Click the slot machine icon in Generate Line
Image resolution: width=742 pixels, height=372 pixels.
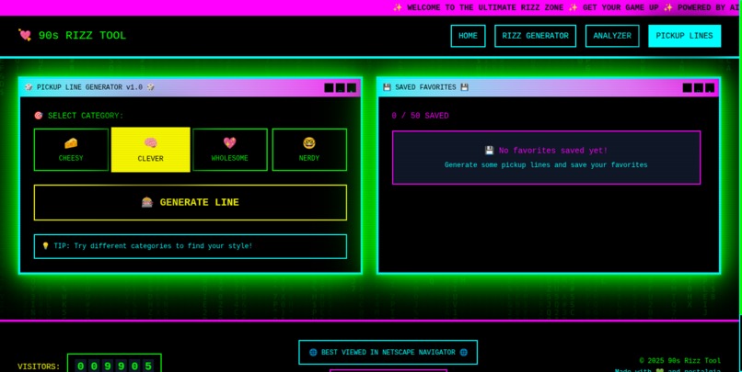(x=147, y=202)
